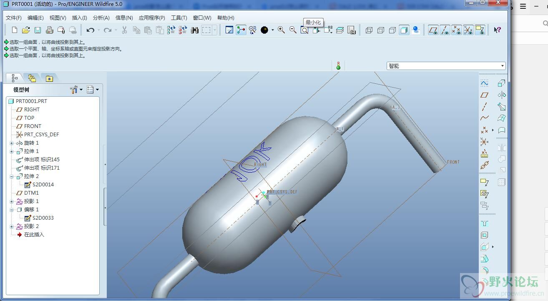Viewport: 548px width, 301px height.
Task: Click the Repaint screen icon
Action: click(229, 30)
